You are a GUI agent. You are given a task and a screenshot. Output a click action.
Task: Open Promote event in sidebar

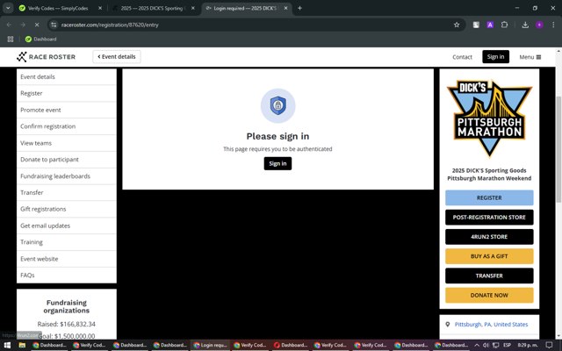[x=67, y=110]
